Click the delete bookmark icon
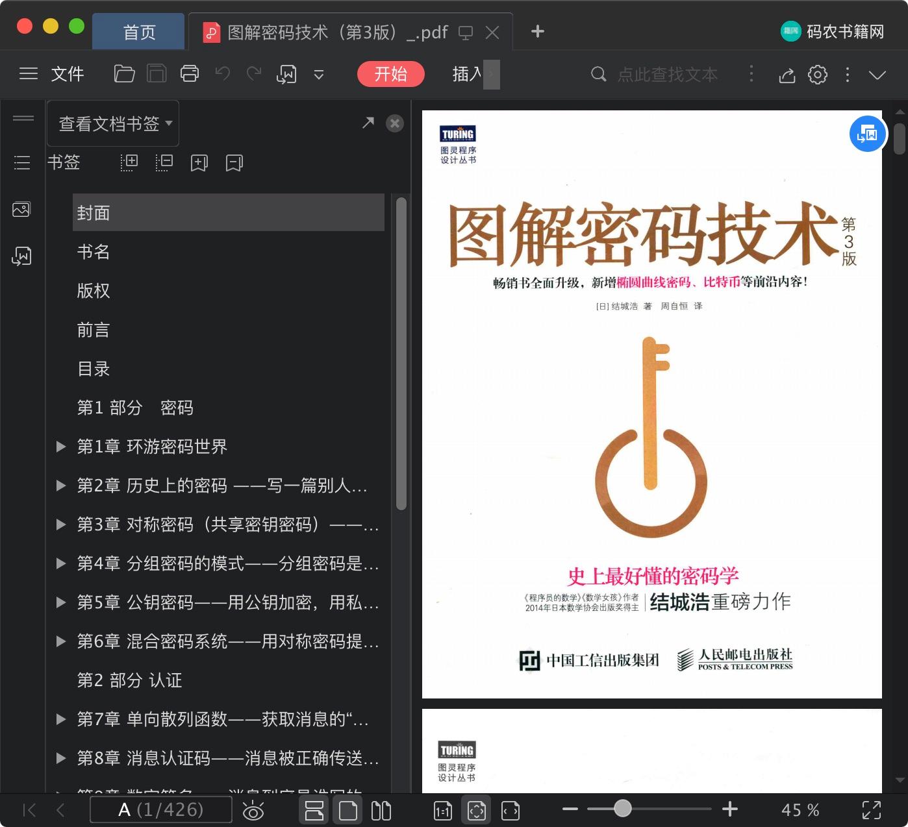Screen dimensions: 908x827 pyautogui.click(x=234, y=163)
